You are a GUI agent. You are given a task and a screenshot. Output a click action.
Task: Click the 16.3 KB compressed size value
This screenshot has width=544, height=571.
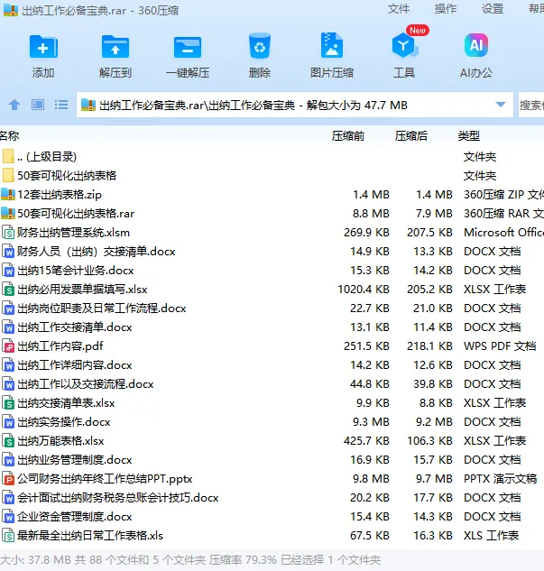pyautogui.click(x=433, y=535)
